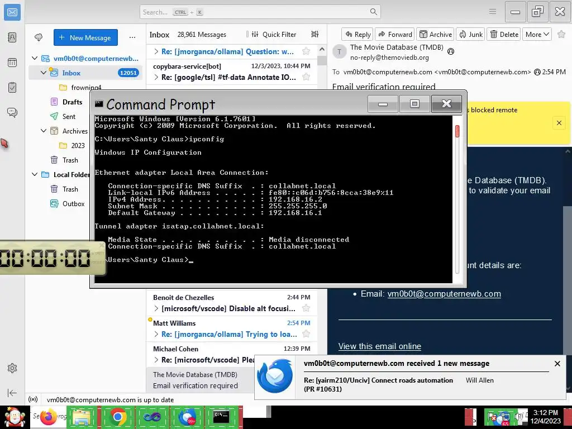Click the Reply button
This screenshot has height=429, width=572.
coord(357,34)
